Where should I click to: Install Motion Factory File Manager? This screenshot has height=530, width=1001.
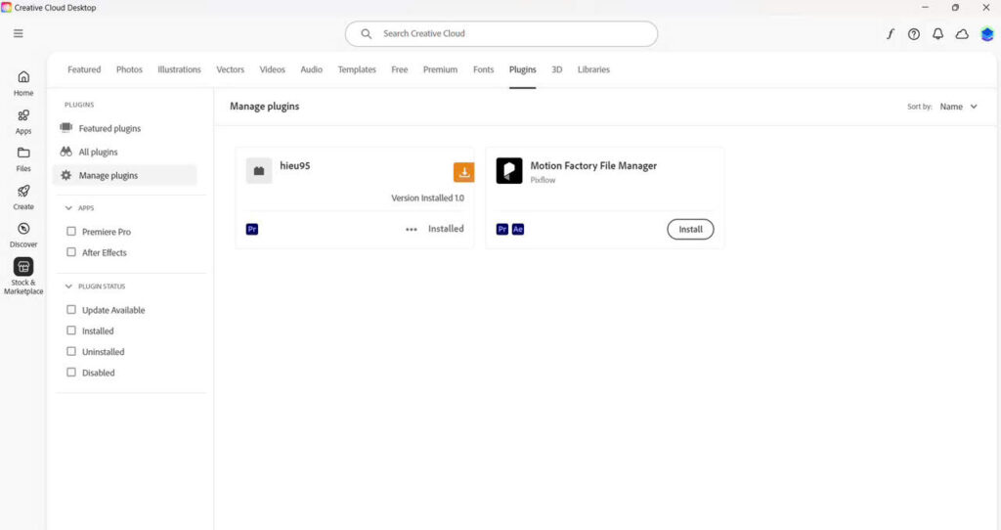pos(690,229)
